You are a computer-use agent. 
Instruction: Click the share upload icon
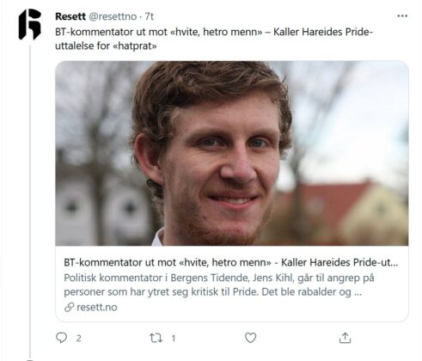[x=345, y=338]
